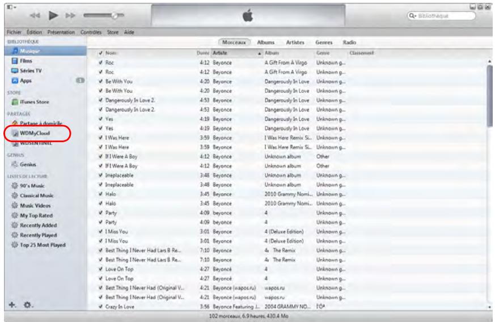Sort by the Album column header
This screenshot has height=323, width=495.
point(272,53)
